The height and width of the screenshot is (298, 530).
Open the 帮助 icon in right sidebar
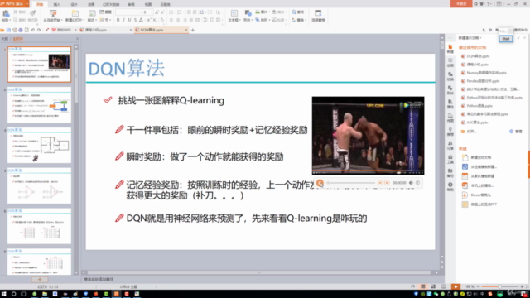450,187
